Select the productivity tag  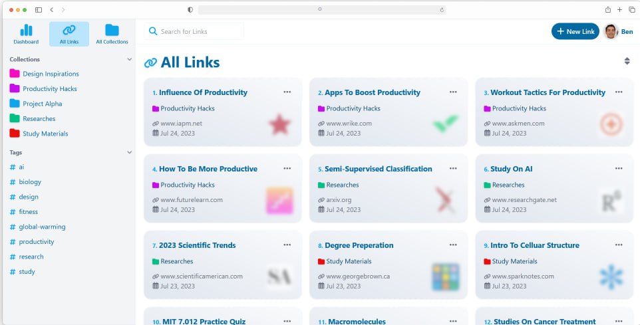coord(37,242)
